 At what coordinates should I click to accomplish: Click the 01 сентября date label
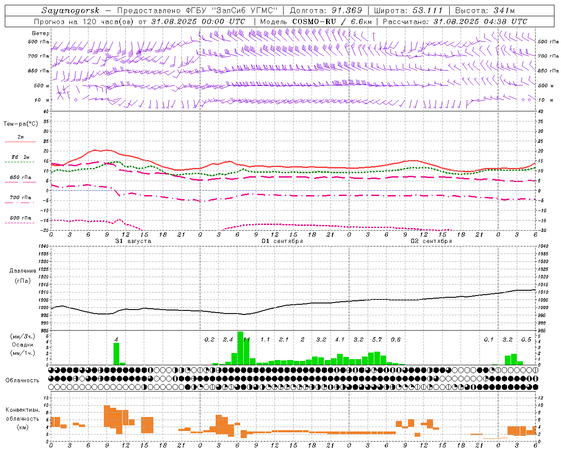(x=282, y=241)
